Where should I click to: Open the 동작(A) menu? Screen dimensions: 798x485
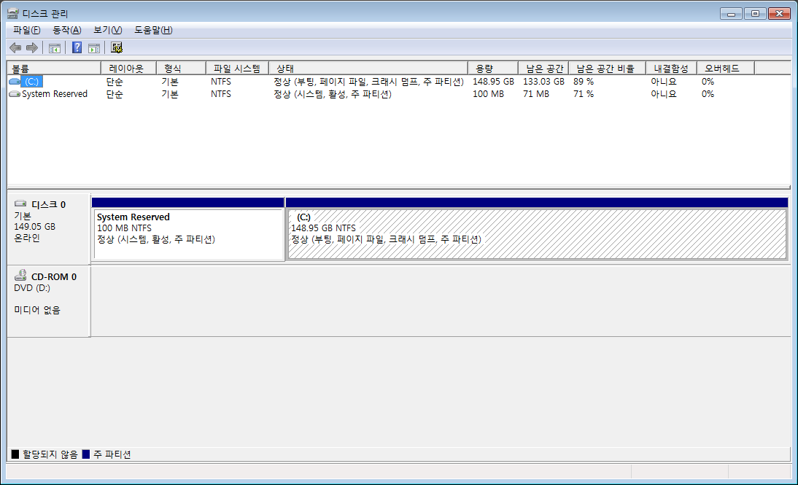tap(66, 30)
